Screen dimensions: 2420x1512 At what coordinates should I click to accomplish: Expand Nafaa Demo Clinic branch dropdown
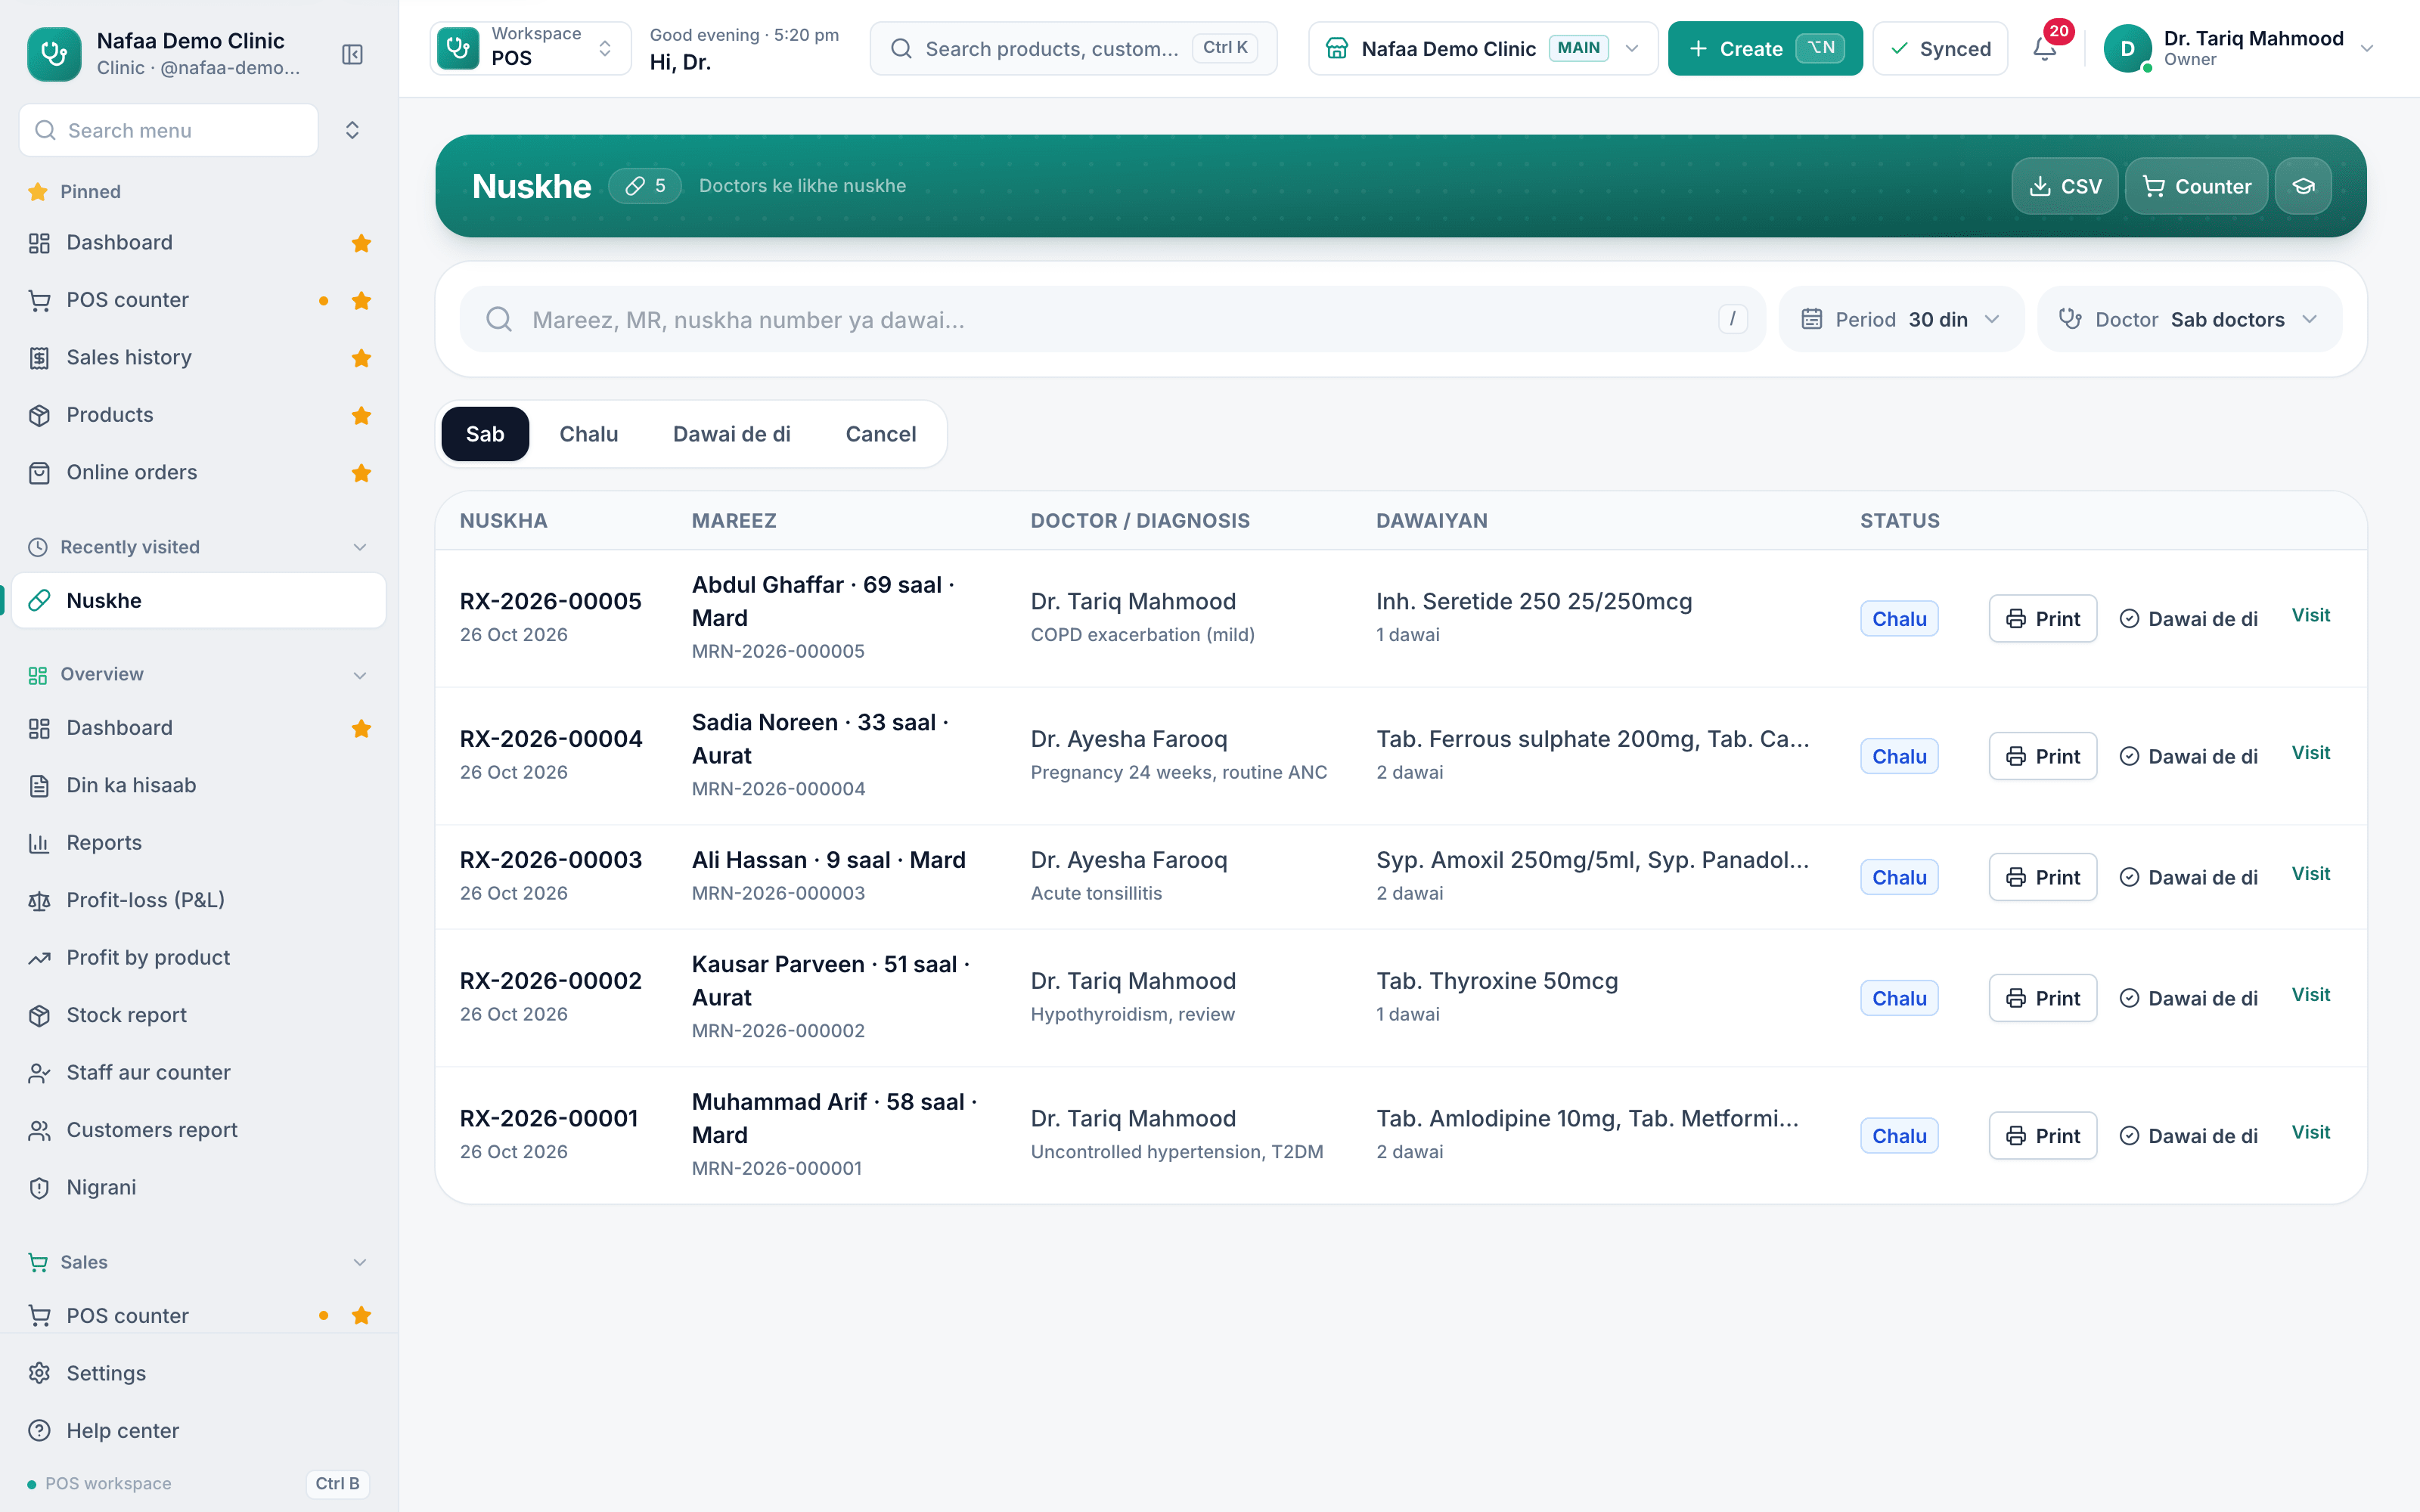[x=1482, y=48]
